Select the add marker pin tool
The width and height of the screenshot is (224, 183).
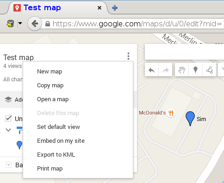click(x=195, y=70)
